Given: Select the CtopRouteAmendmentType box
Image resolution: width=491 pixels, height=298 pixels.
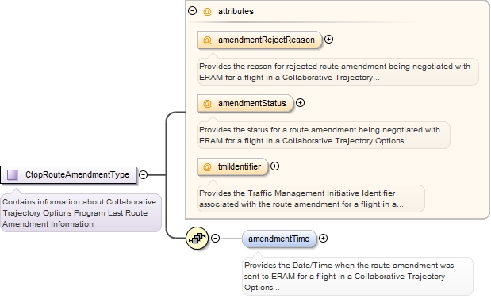Looking at the screenshot, I should click(x=68, y=174).
